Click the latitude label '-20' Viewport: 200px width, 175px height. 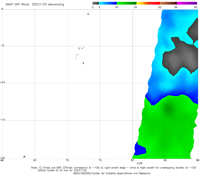(x=2, y=158)
